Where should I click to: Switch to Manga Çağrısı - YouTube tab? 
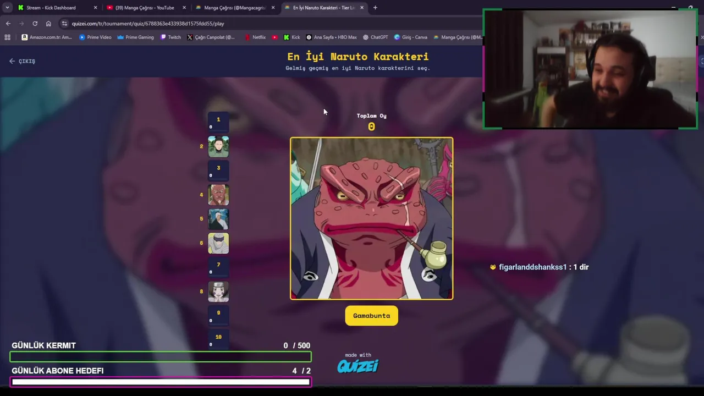tap(146, 8)
